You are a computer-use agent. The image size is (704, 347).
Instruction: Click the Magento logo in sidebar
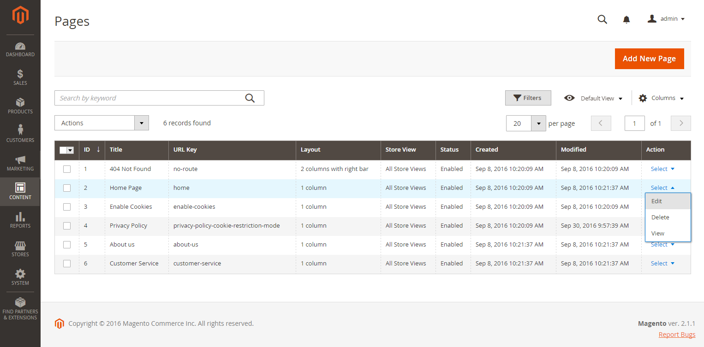[20, 15]
